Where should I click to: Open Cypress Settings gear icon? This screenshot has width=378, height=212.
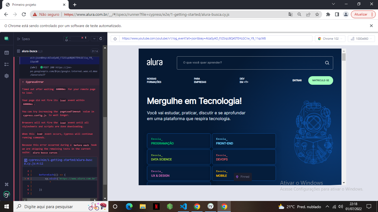(x=7, y=76)
